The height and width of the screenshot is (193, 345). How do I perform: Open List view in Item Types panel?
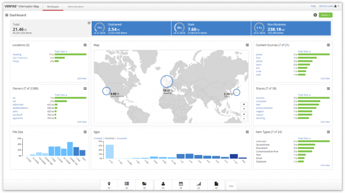click(325, 165)
